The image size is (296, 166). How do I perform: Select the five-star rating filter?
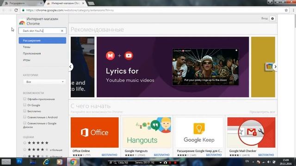pos(25,143)
